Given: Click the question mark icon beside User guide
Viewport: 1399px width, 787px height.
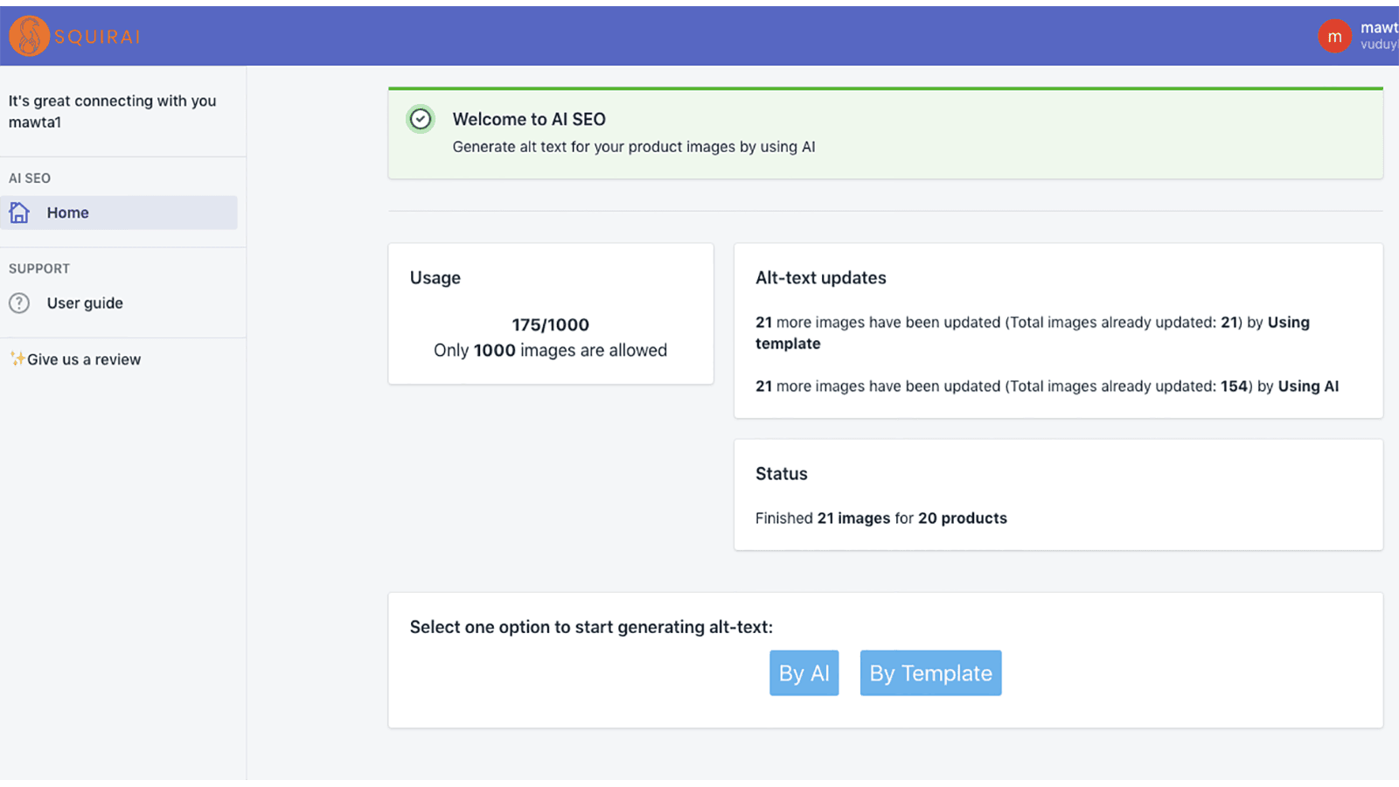Looking at the screenshot, I should coord(19,303).
